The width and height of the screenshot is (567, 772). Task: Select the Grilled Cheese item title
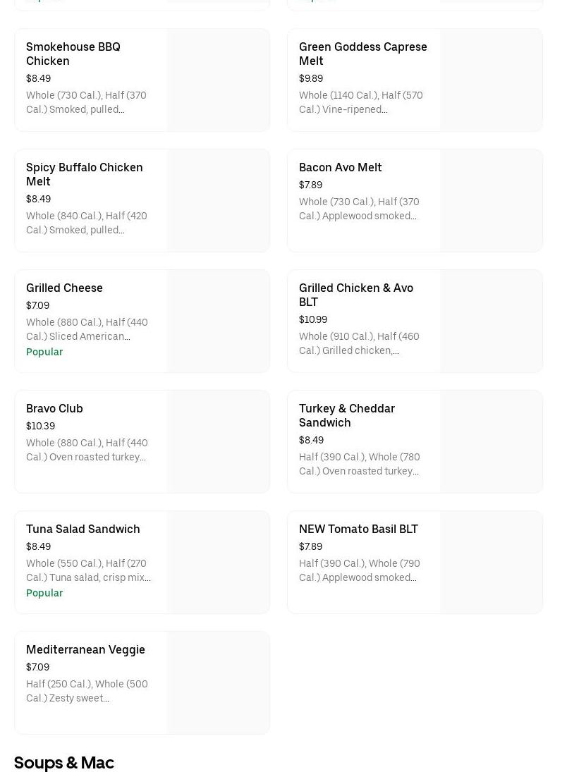(x=64, y=288)
